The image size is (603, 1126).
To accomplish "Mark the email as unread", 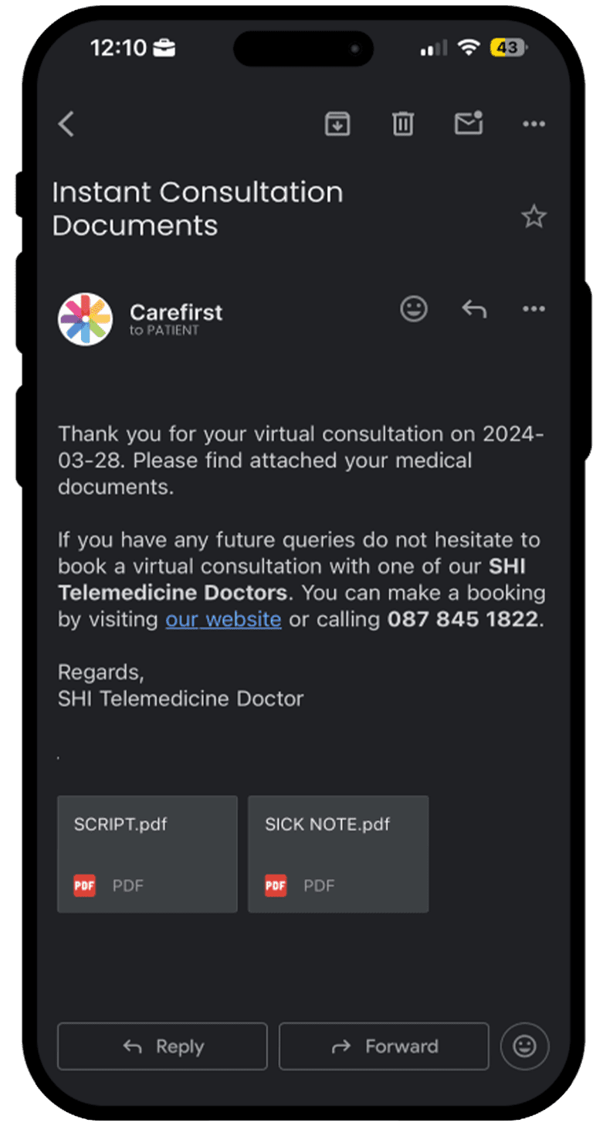I will coord(469,124).
